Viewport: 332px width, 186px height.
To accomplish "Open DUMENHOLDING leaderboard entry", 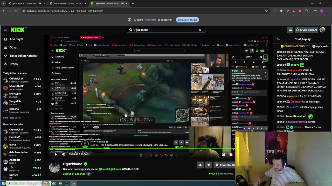I will (295, 46).
